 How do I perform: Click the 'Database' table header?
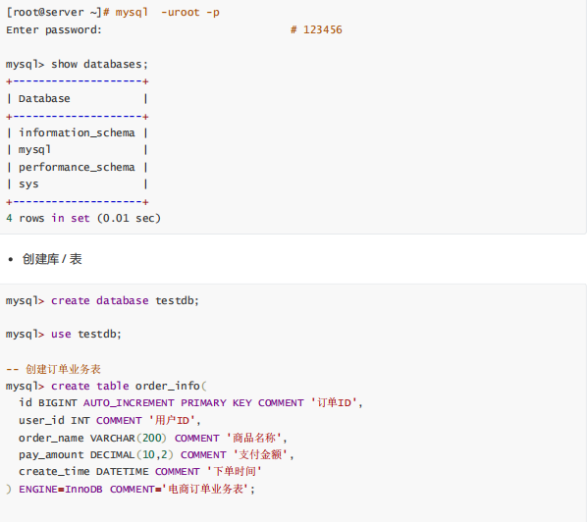44,99
